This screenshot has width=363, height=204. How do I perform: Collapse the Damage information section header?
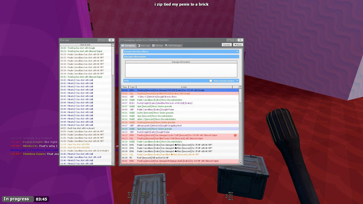pos(181,57)
